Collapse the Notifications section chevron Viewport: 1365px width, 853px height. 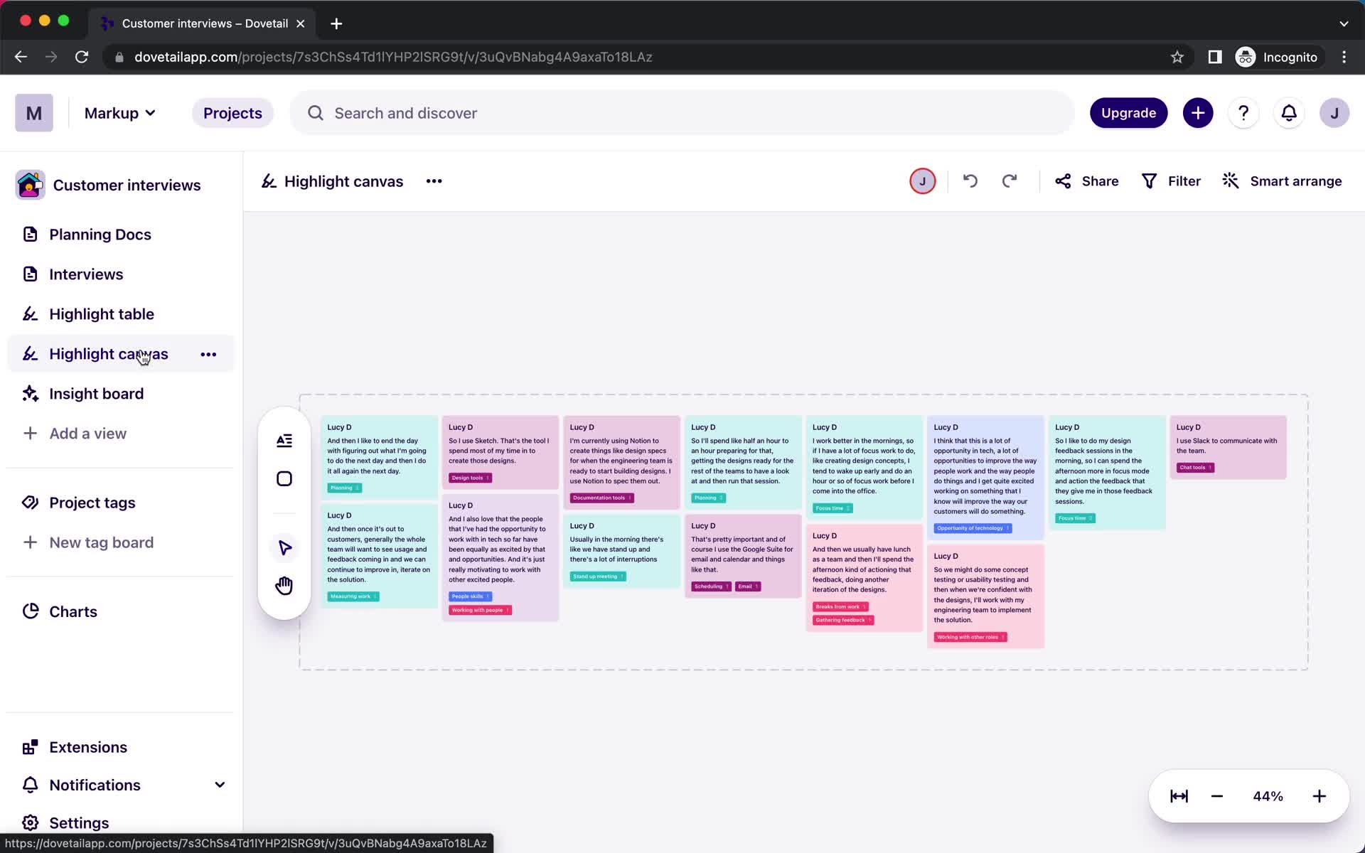click(x=219, y=785)
